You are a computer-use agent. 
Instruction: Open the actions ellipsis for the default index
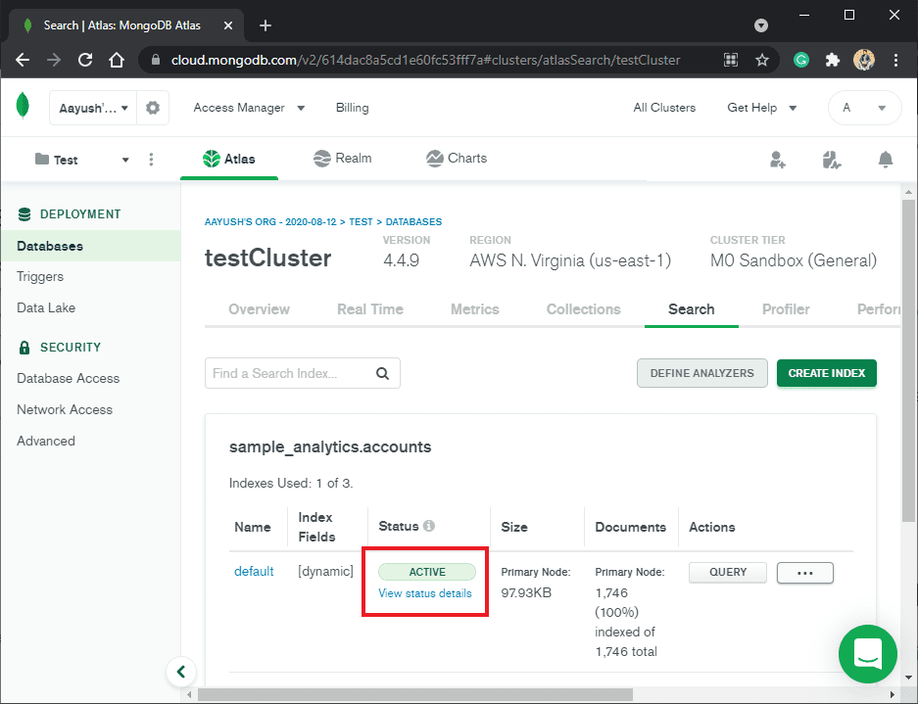804,572
